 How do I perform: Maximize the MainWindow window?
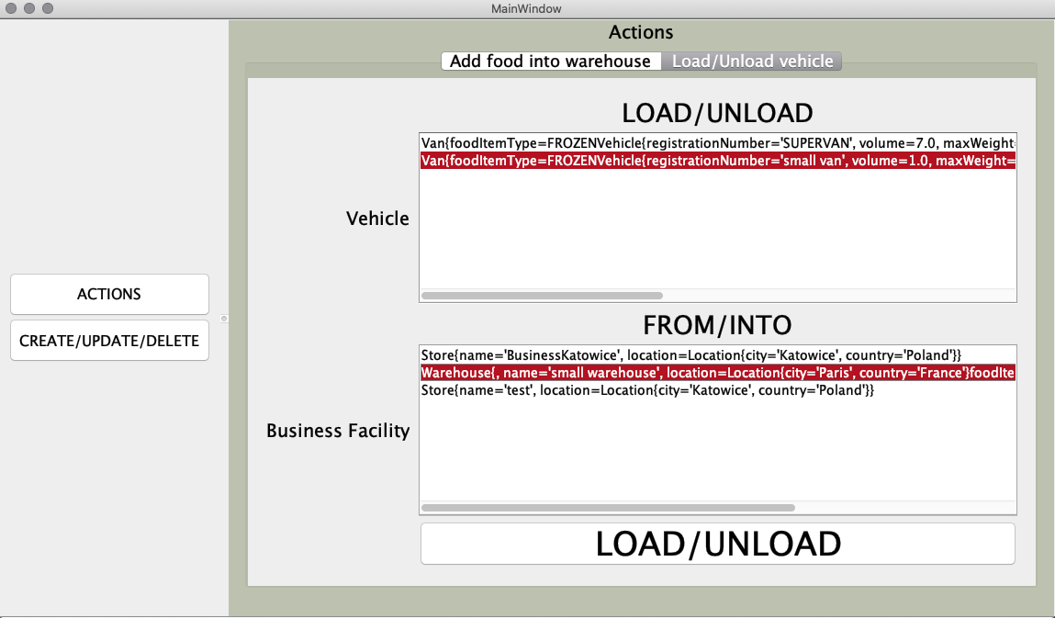[48, 8]
